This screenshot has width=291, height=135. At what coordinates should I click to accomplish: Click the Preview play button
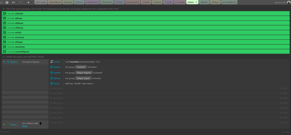[28, 3]
